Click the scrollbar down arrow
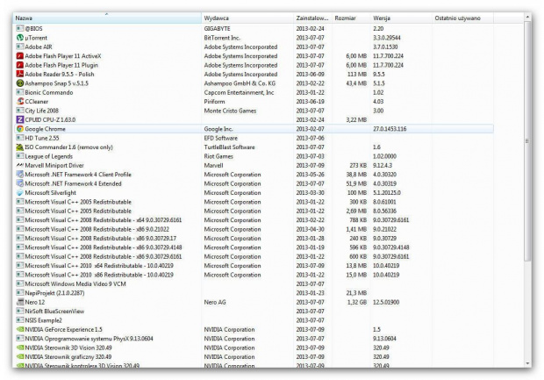Screen dimensions: 544x380 (x=527, y=363)
